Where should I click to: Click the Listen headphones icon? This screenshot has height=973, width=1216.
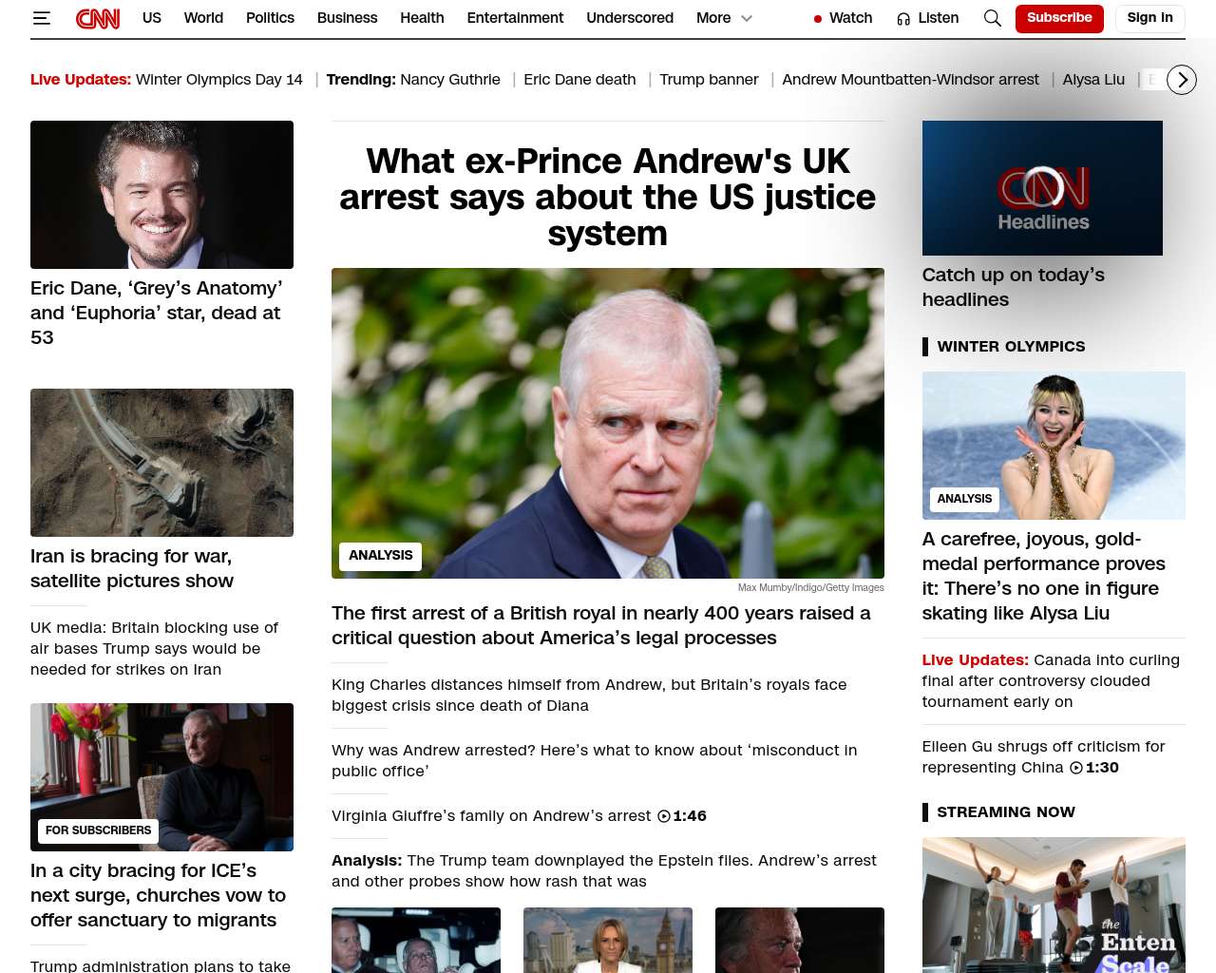click(x=903, y=19)
